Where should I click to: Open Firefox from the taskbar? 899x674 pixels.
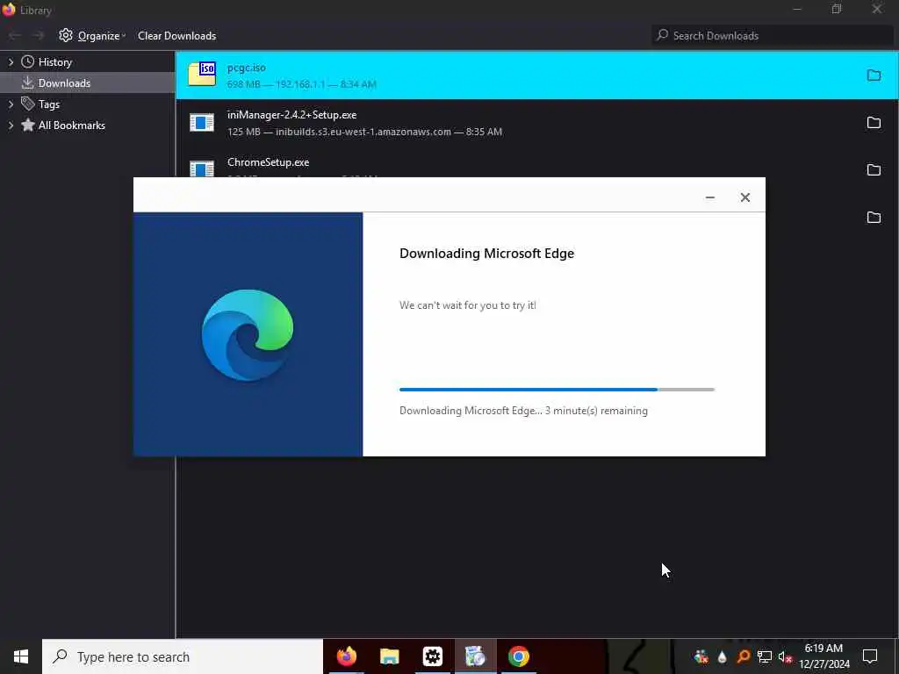(346, 656)
